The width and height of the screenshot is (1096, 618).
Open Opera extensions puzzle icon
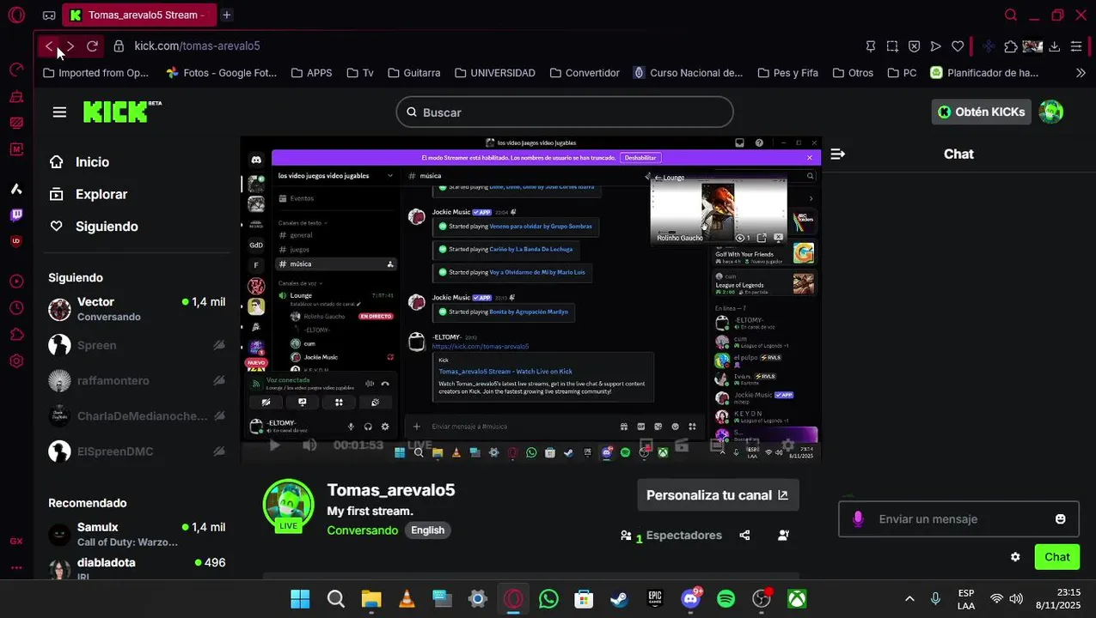(1011, 46)
